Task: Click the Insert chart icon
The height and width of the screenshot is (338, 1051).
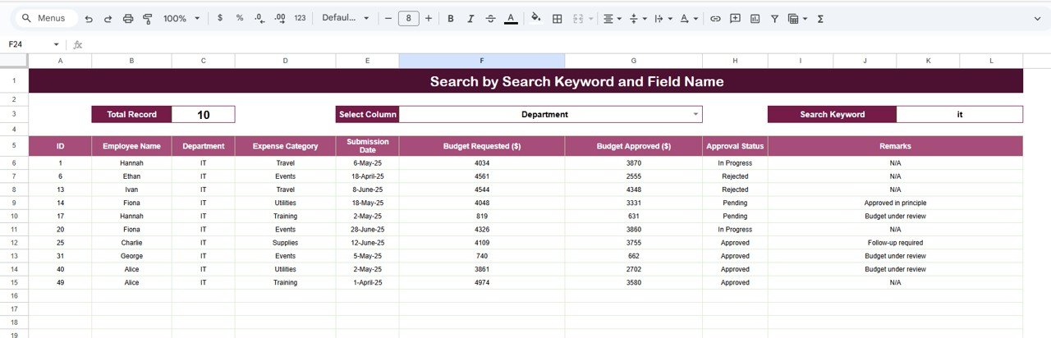Action: pyautogui.click(x=755, y=18)
